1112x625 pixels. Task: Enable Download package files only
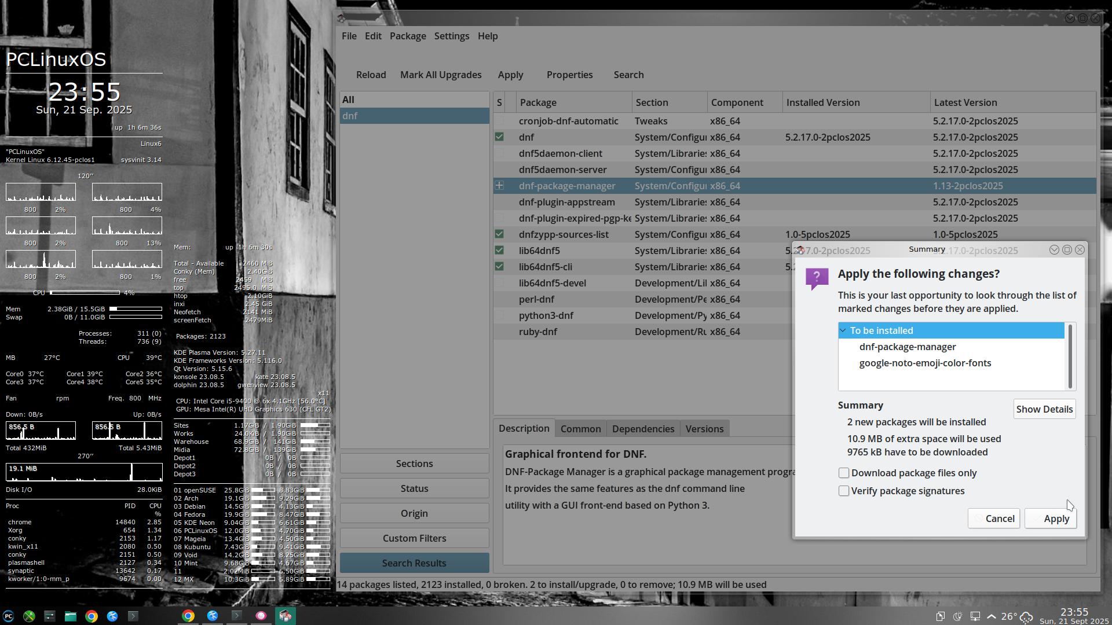pyautogui.click(x=844, y=473)
